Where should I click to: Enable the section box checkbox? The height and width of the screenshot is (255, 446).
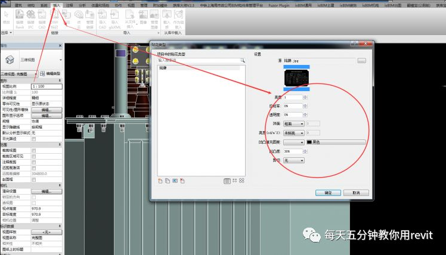[34, 177]
